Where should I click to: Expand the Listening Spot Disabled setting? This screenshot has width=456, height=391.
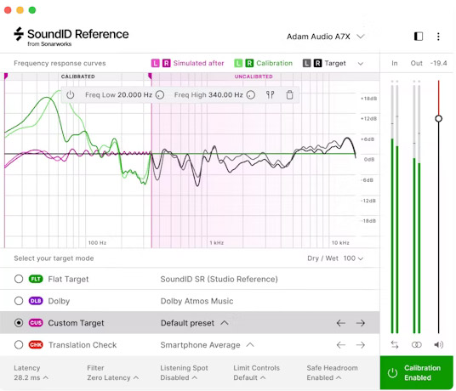[x=184, y=372]
